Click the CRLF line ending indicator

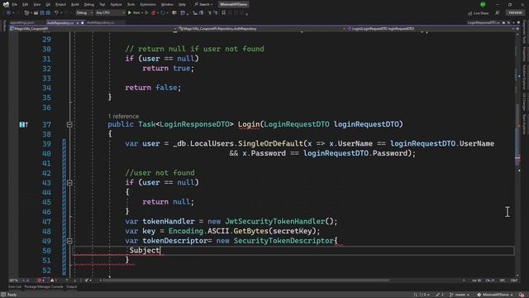pos(514,281)
